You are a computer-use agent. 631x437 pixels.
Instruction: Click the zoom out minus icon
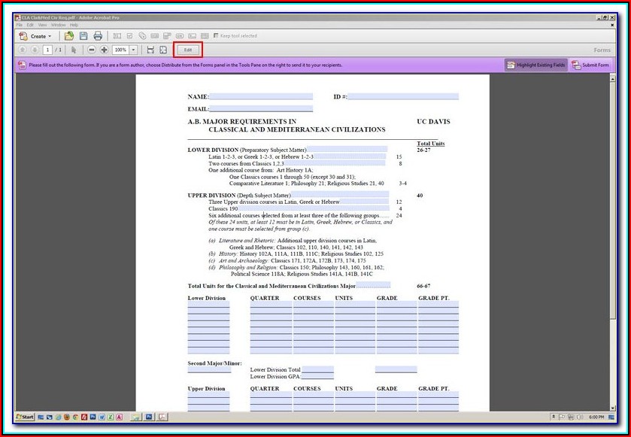point(92,50)
